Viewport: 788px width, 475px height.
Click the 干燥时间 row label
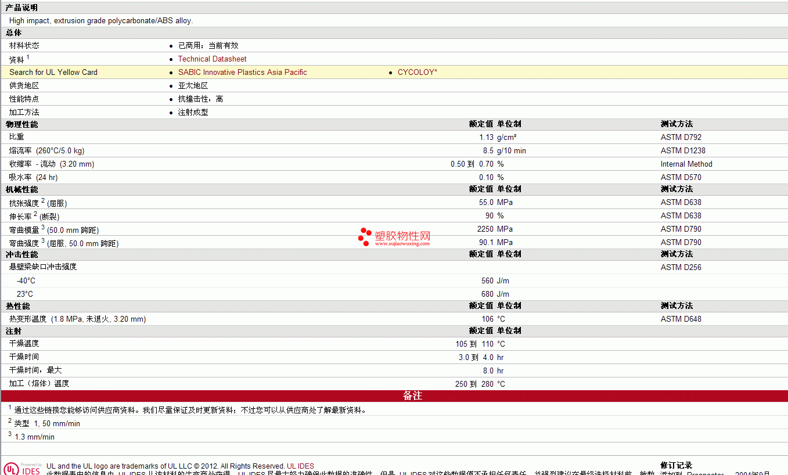(24, 357)
